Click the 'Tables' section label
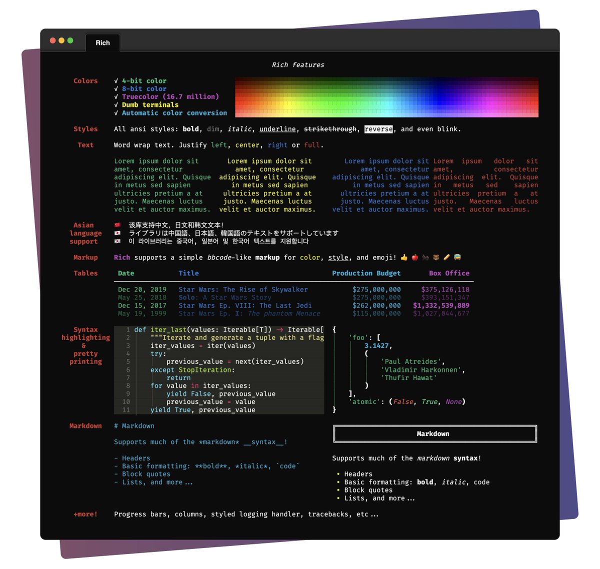Viewport: 600px width, 569px height. 85,273
